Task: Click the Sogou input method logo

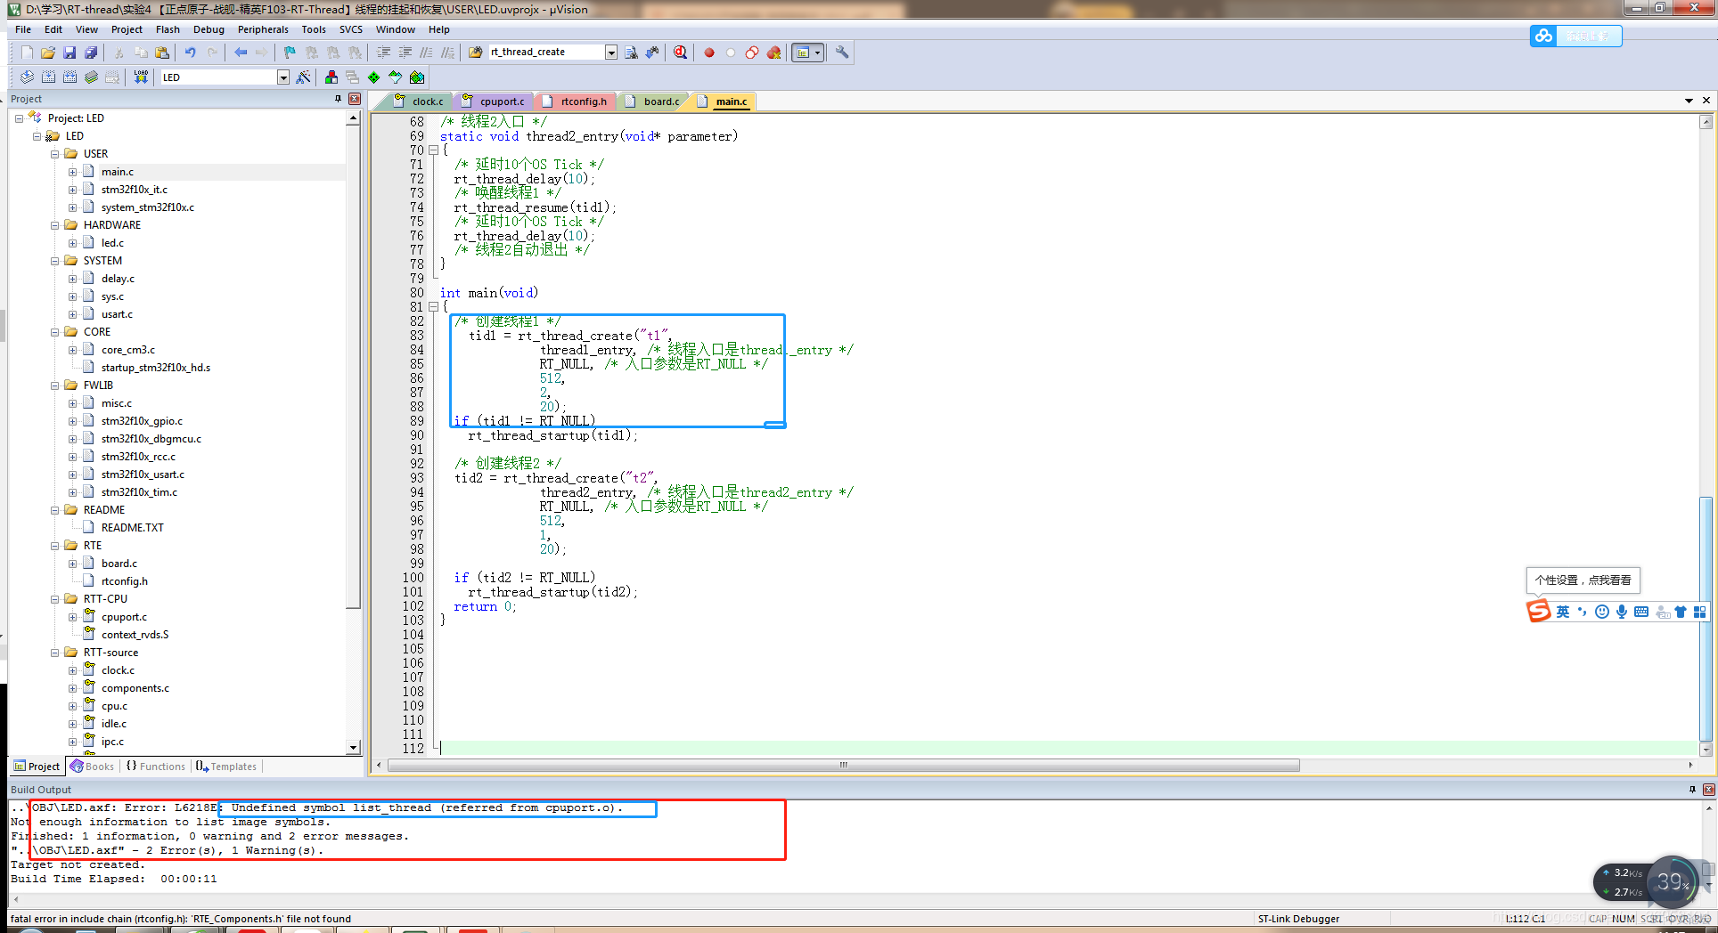Action: [x=1539, y=611]
